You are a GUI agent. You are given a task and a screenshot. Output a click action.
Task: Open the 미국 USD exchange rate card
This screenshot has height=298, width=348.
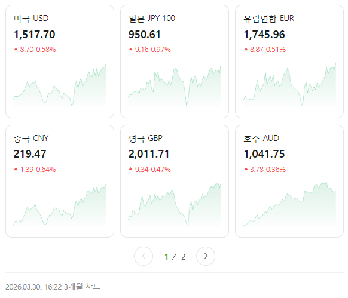coord(60,62)
